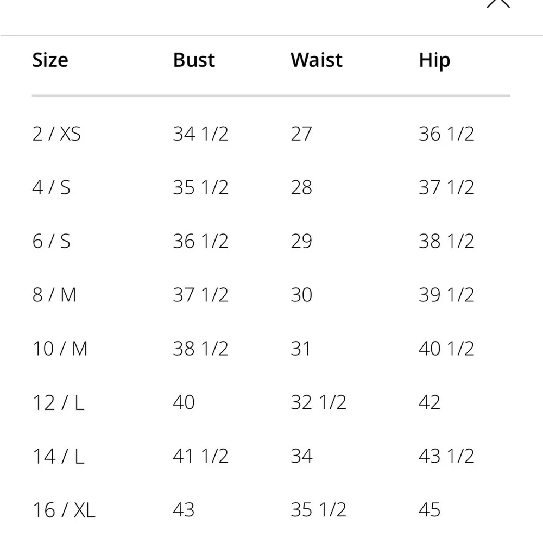Click the Waist column header
Viewport: 543px width, 543px height.
click(x=317, y=60)
